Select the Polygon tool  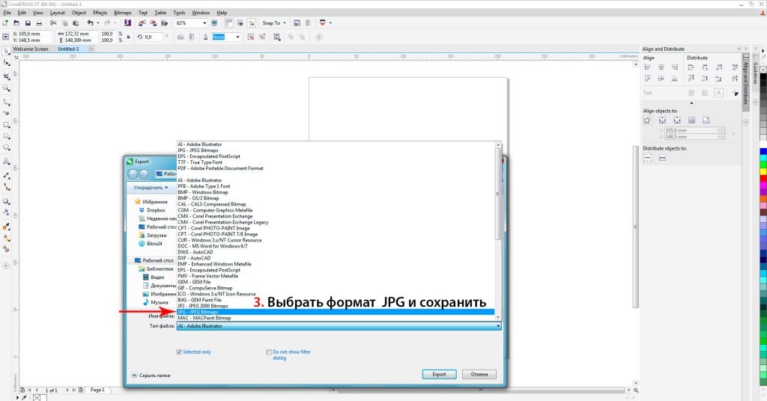6,148
